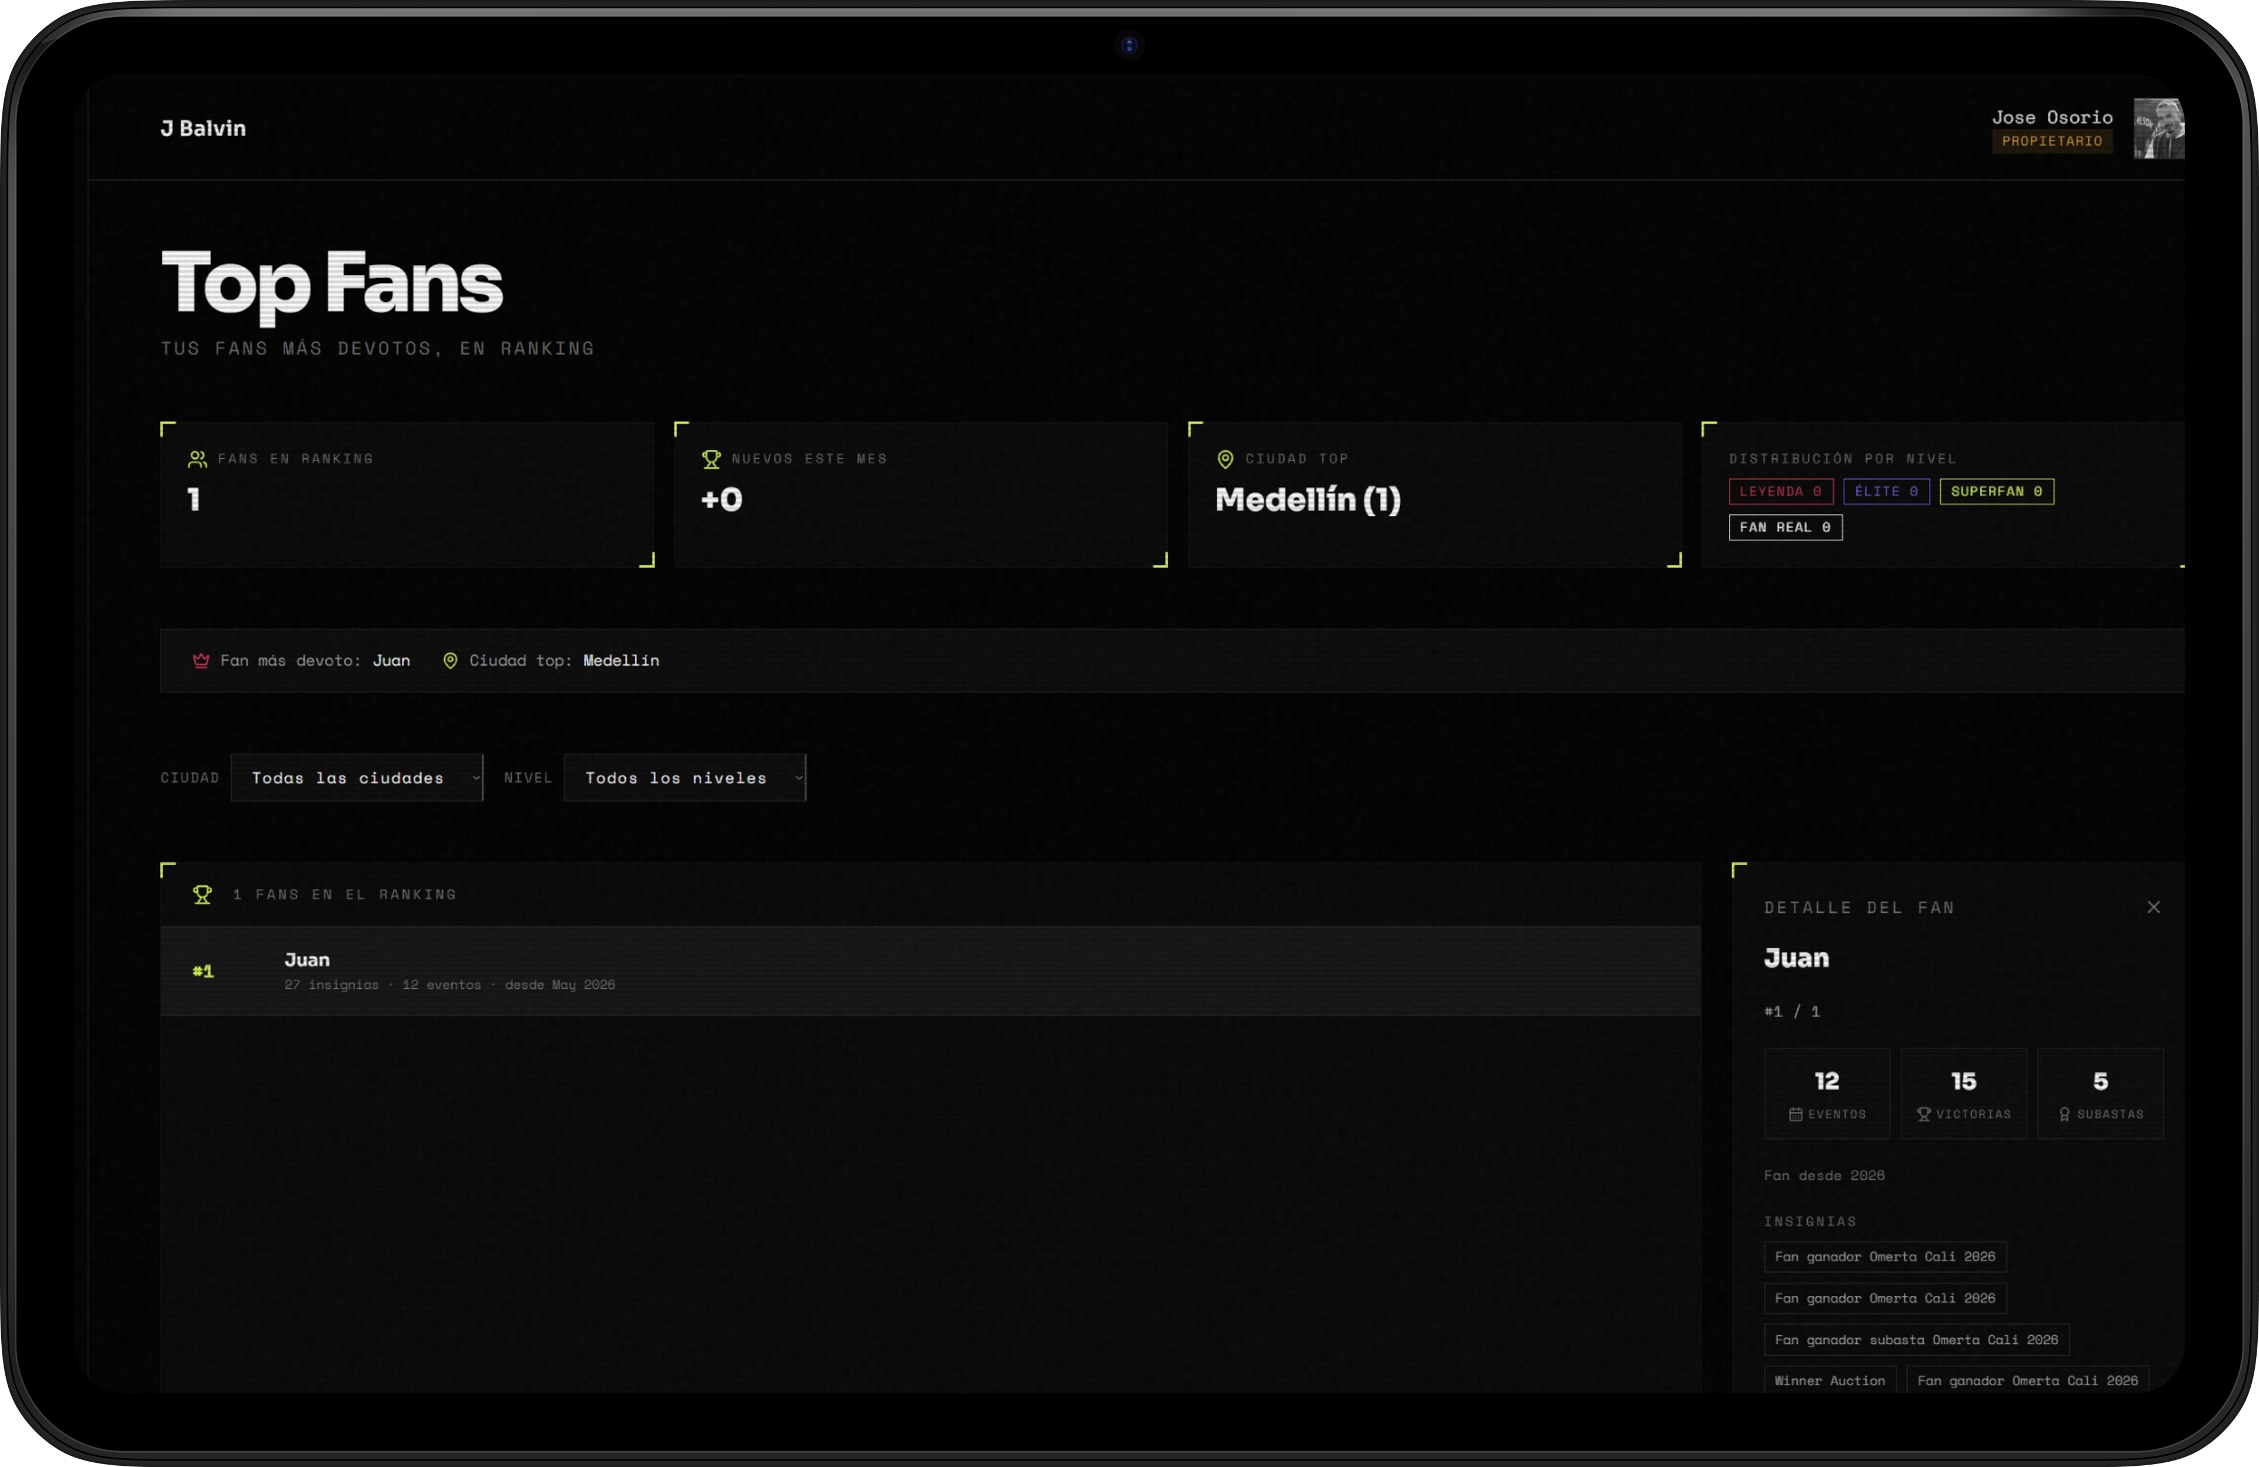Click the pin icon beside Ciudad top: Medellín
This screenshot has height=1467, width=2259.
pos(451,661)
